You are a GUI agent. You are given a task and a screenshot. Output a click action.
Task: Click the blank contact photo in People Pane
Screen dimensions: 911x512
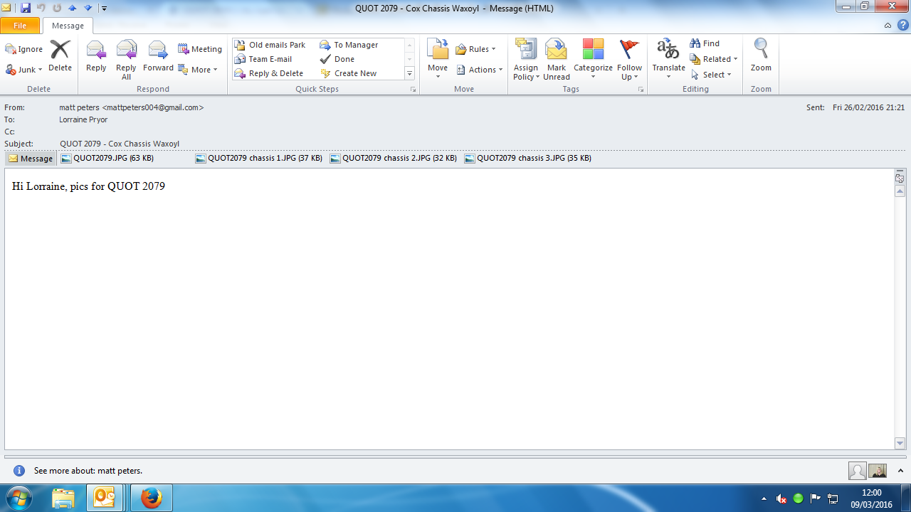858,471
